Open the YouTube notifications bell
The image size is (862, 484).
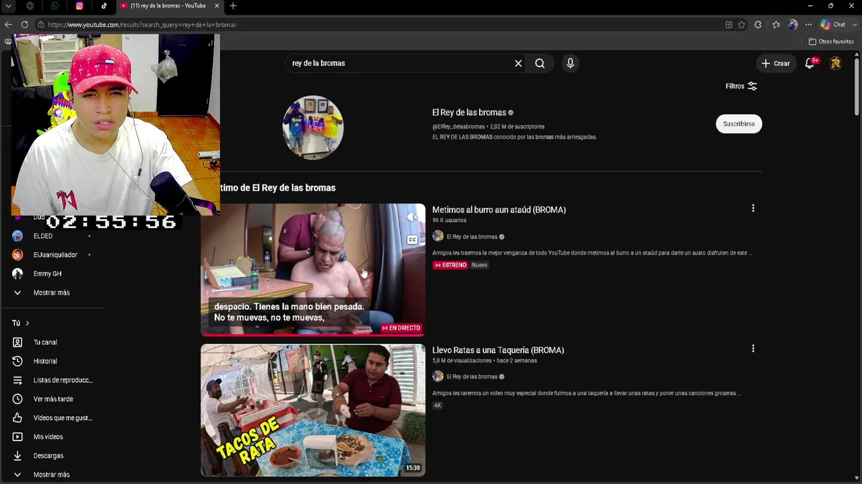pos(810,63)
